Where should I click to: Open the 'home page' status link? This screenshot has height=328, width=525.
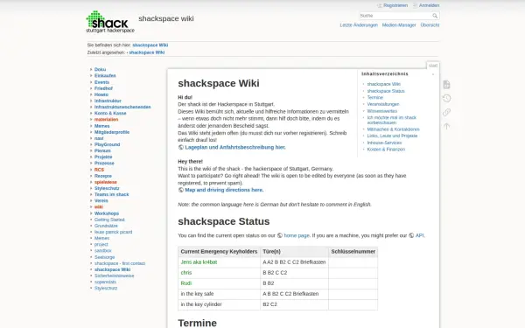point(297,235)
